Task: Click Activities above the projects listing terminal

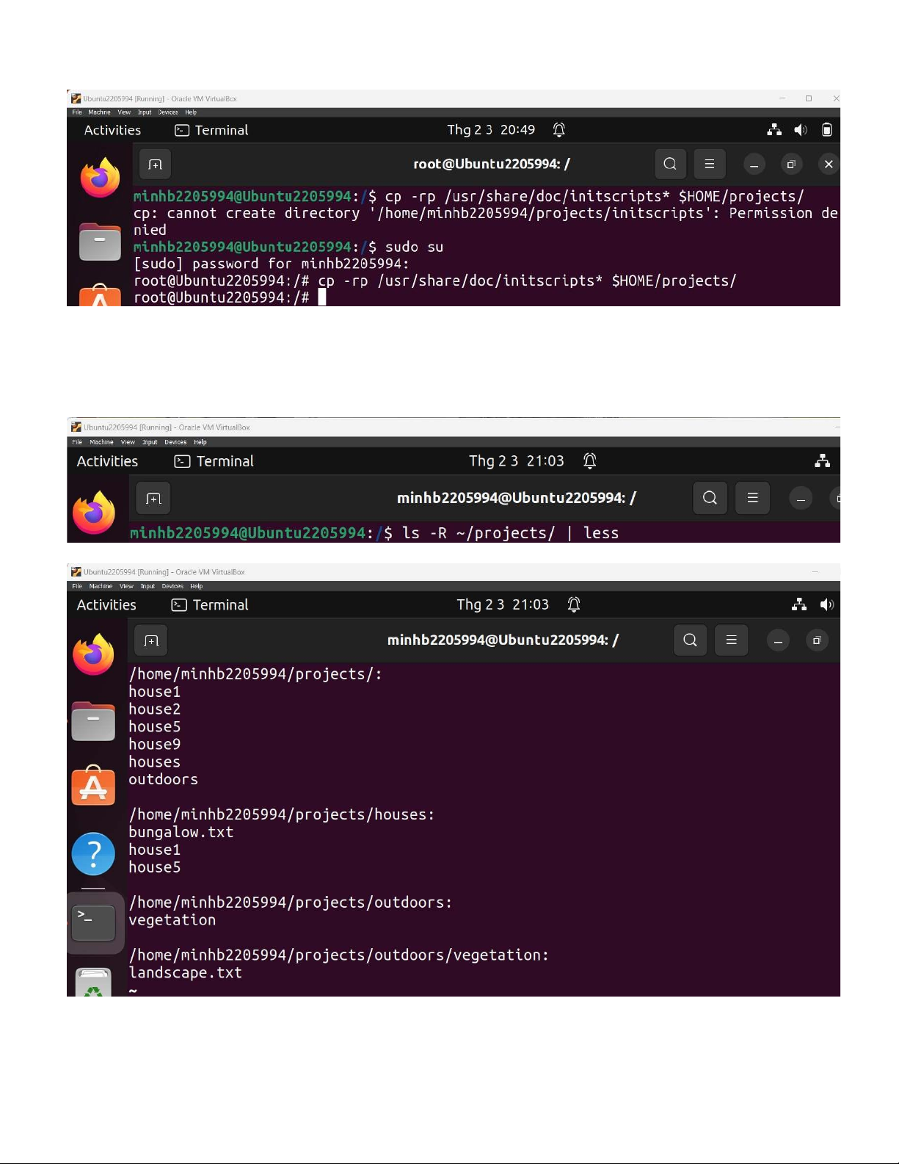Action: [106, 605]
